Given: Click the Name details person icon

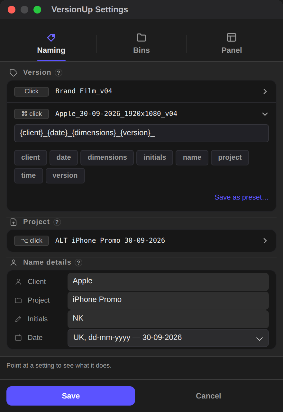Looking at the screenshot, I should [x=14, y=263].
